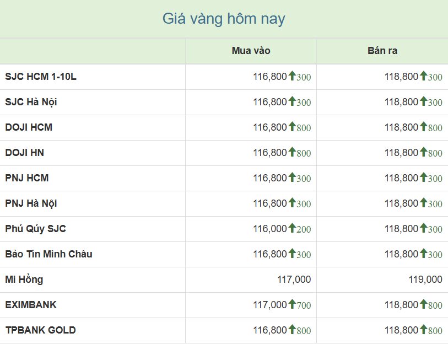
Task: Click the Phú Quý SJC buy price up arrow
Action: point(292,228)
